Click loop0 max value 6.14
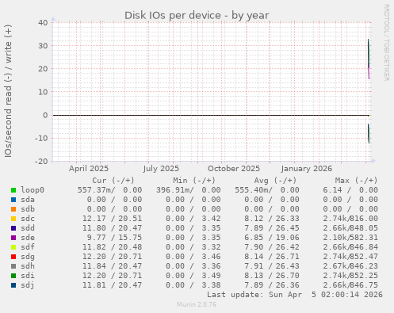The height and width of the screenshot is (313, 394). pyautogui.click(x=332, y=190)
